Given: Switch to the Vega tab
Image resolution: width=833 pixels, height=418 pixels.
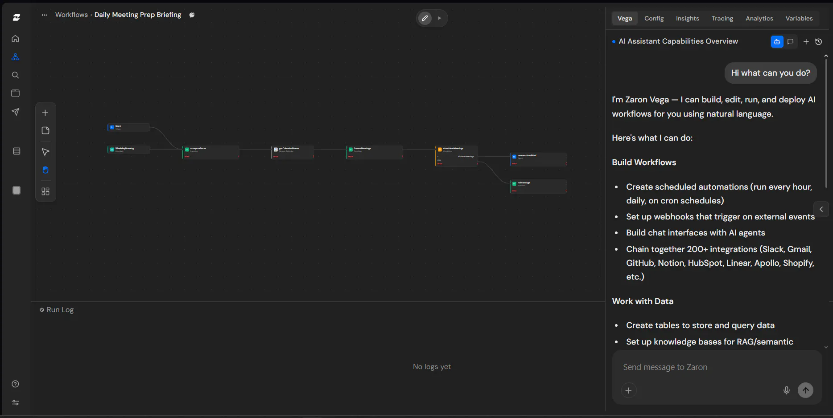Looking at the screenshot, I should [x=625, y=18].
